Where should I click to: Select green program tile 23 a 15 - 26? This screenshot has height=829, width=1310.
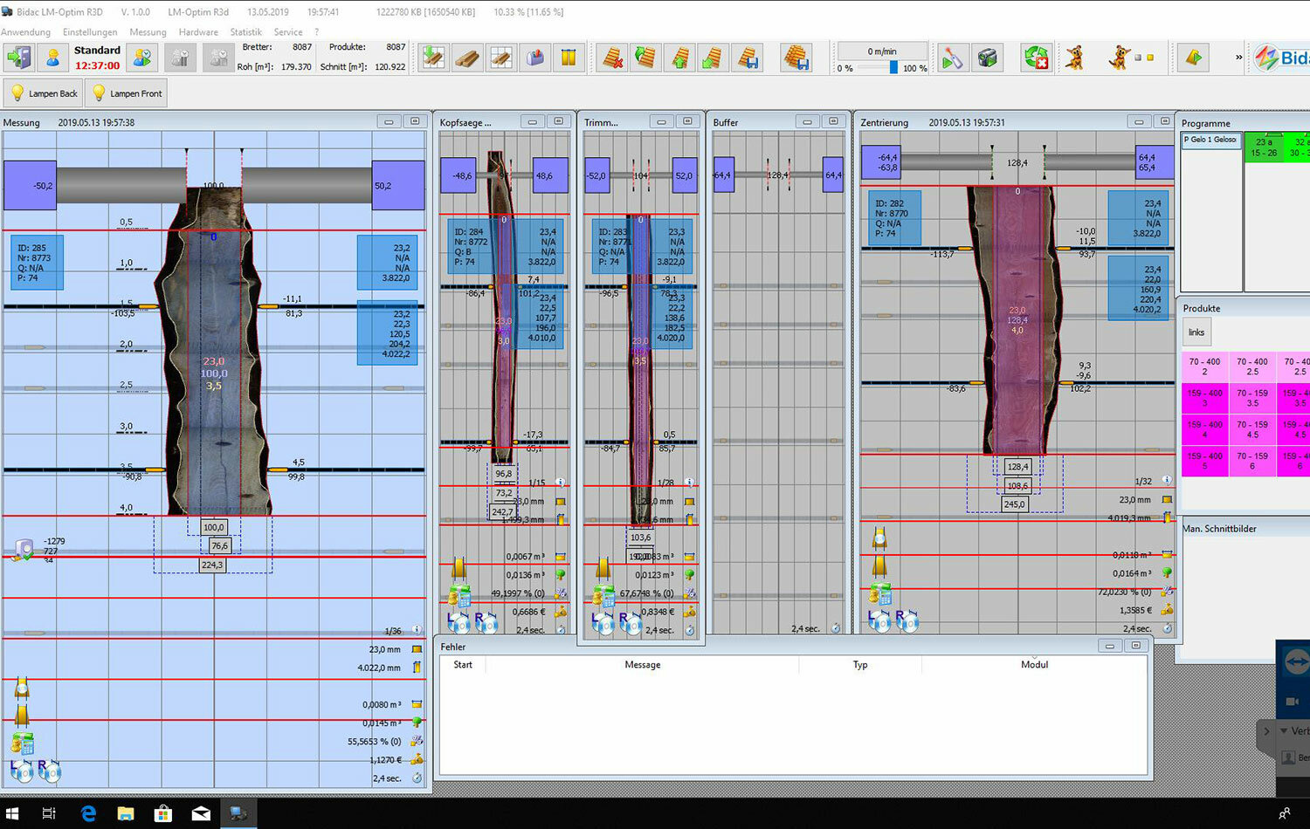[x=1264, y=147]
